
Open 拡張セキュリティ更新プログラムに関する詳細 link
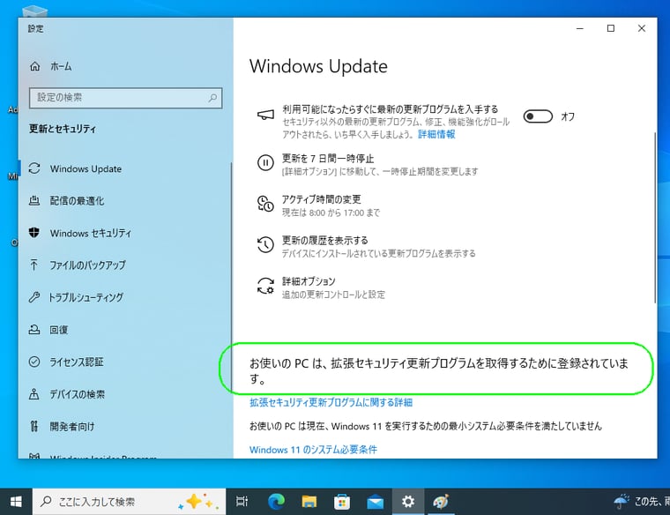[x=331, y=402]
